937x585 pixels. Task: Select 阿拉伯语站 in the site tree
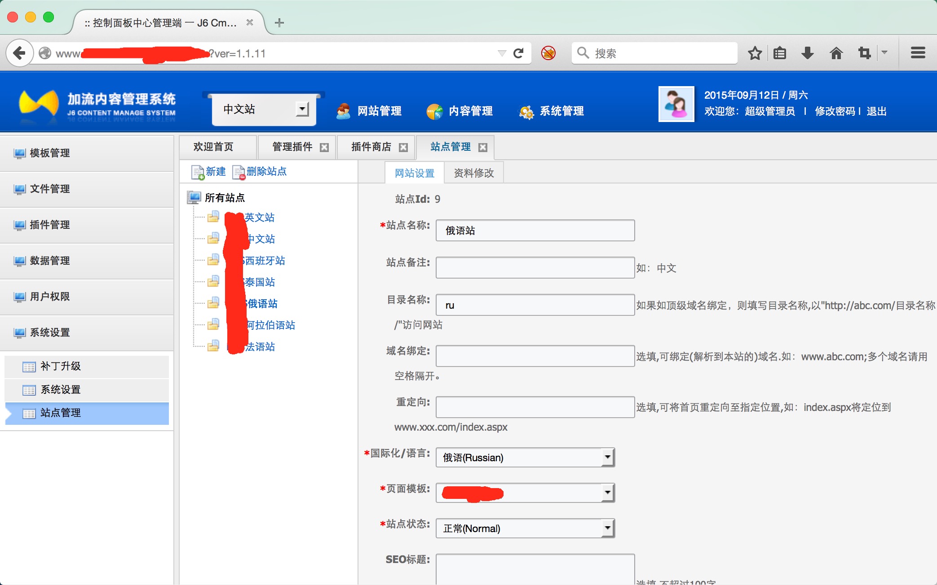point(271,325)
